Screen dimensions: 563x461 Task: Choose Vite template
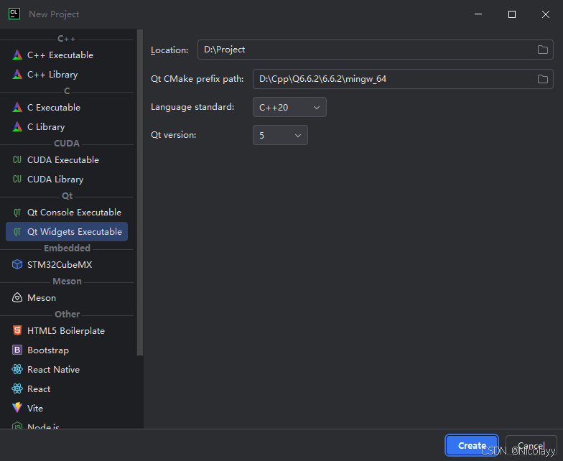point(67,408)
